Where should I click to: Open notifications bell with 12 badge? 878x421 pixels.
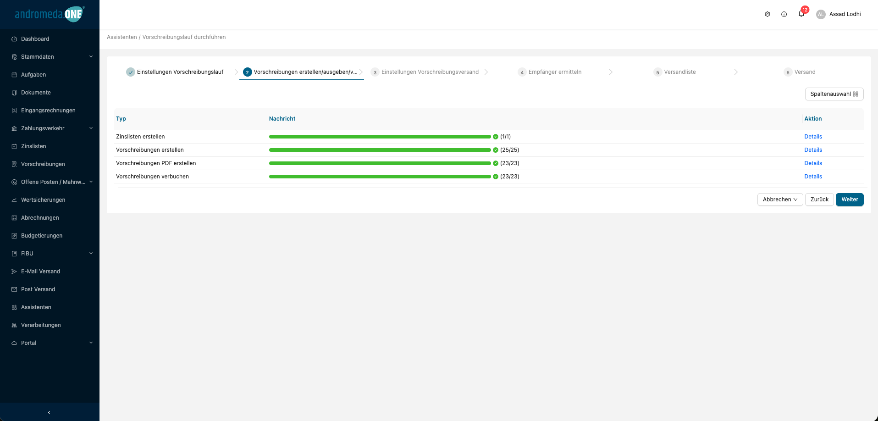tap(801, 14)
